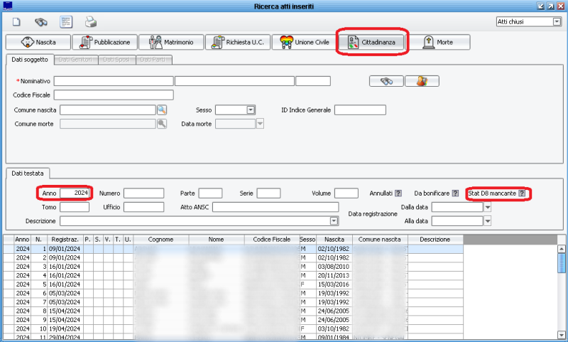
Task: Search subject using binoculars button beside Nominativo
Action: tap(386, 81)
